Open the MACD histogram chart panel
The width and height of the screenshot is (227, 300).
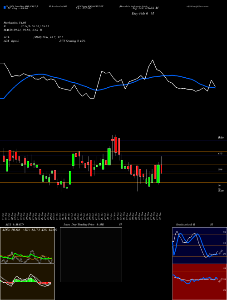[27, 282]
